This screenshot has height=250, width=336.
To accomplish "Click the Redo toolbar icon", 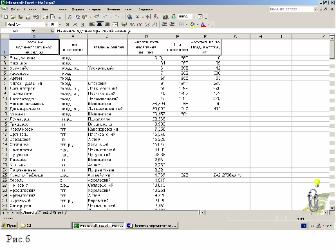I will pyautogui.click(x=117, y=17).
